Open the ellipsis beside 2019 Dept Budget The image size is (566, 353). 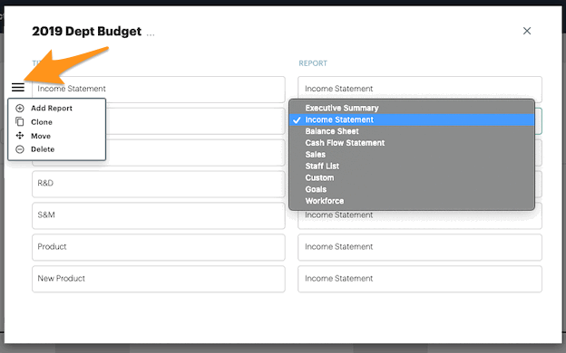[x=151, y=35]
